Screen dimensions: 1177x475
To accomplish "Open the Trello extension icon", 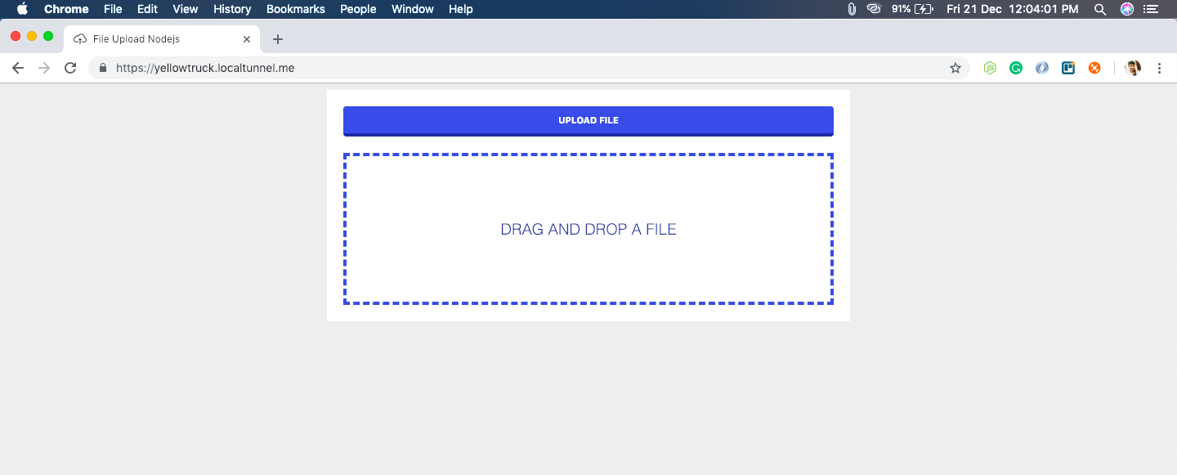I will coord(1068,69).
